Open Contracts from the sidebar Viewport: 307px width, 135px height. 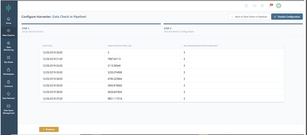[x=8, y=83]
